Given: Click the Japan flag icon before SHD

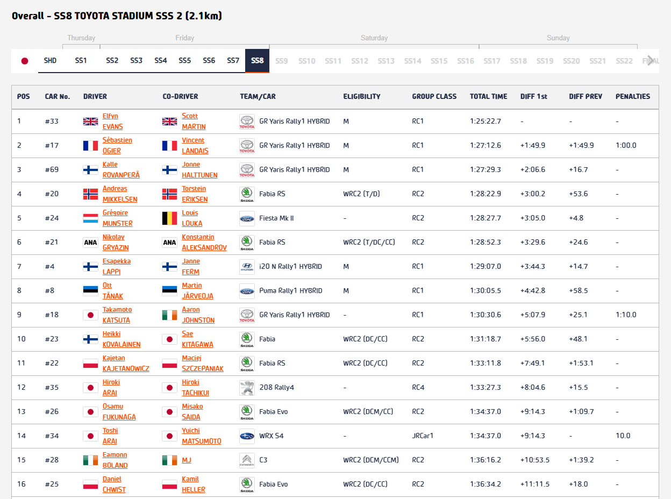Looking at the screenshot, I should [x=25, y=61].
